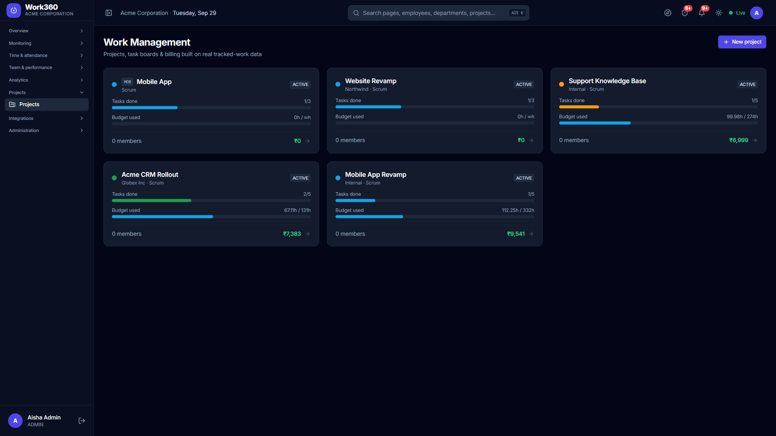Click the Acme Corporation breadcrumb
Viewport: 776px width, 436px height.
[x=144, y=13]
